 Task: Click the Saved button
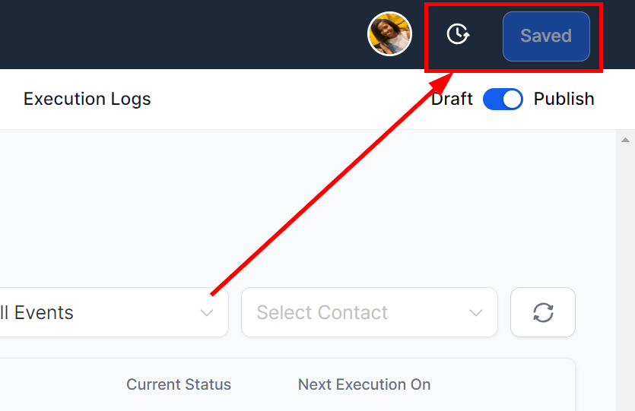(546, 36)
